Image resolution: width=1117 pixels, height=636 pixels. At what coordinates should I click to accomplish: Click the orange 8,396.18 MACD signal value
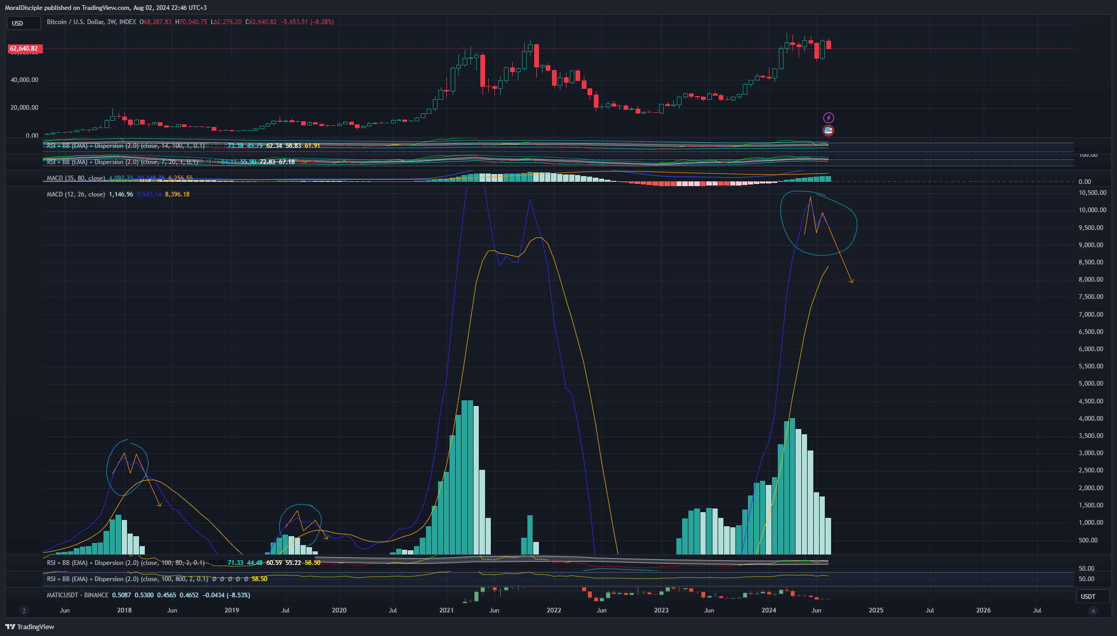177,194
